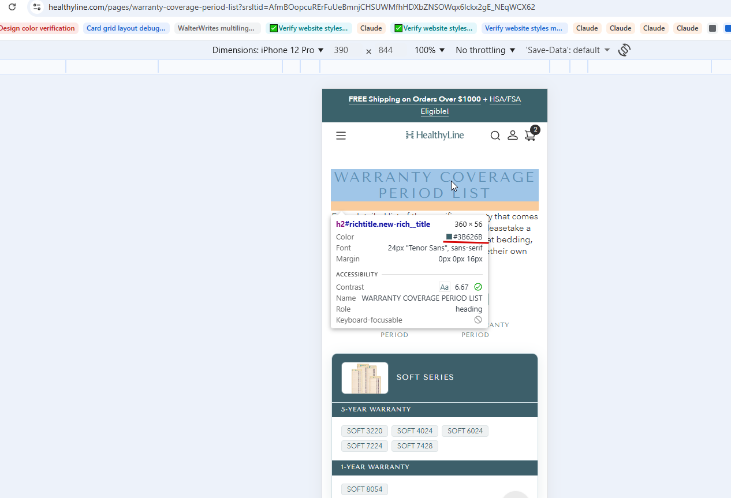Screen dimensions: 731x498
Task: Reload the page with the refresh icon
Action: [x=12, y=8]
